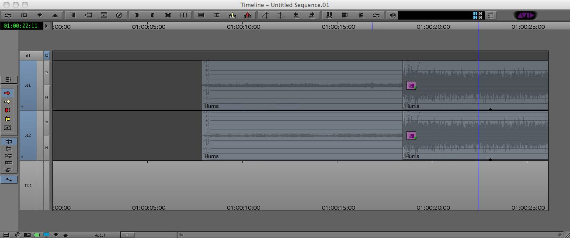This screenshot has width=570, height=238.
Task: Click the Tail (trim end) icon
Action: pyautogui.click(x=281, y=15)
